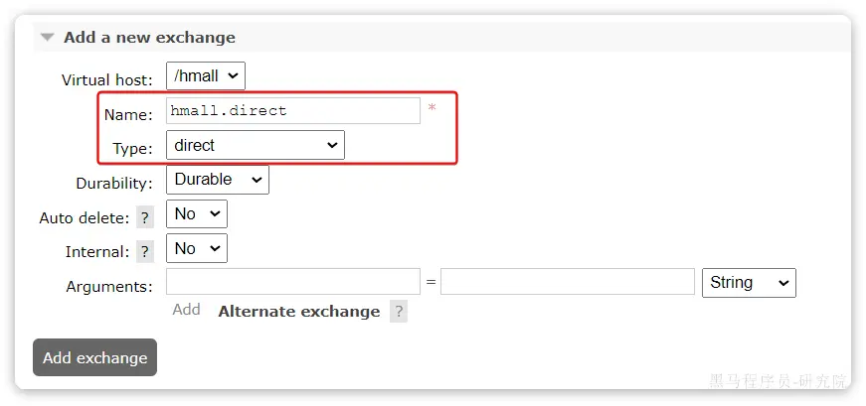Click the 'Alternate exchange' link

pyautogui.click(x=298, y=312)
